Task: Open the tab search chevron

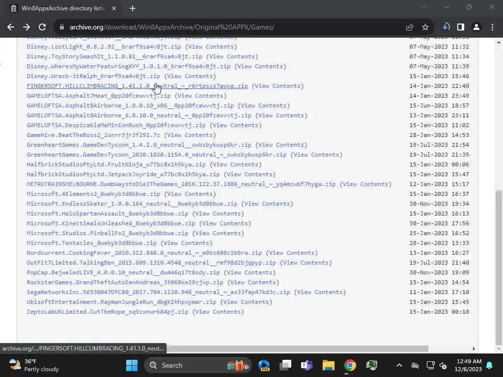Action: point(424,7)
